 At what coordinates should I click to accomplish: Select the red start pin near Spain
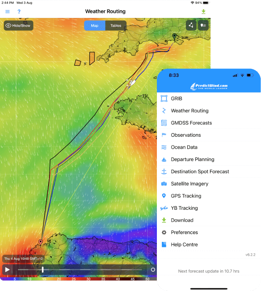(x=40, y=242)
